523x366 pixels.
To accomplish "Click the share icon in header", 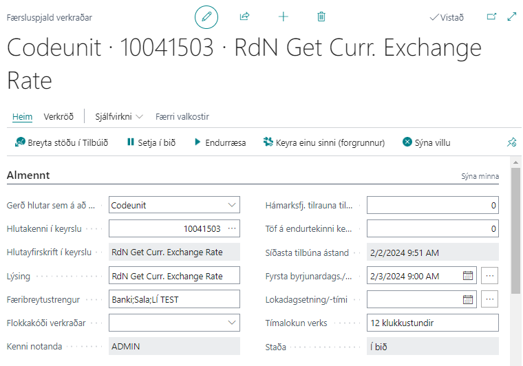I will (x=244, y=17).
